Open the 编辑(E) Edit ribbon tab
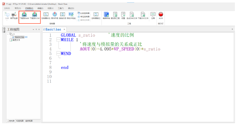Viewport: 237px width, 125px height. (x=40, y=8)
